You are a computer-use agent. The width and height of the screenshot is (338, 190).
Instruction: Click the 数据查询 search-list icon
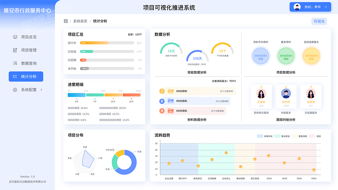[15, 63]
